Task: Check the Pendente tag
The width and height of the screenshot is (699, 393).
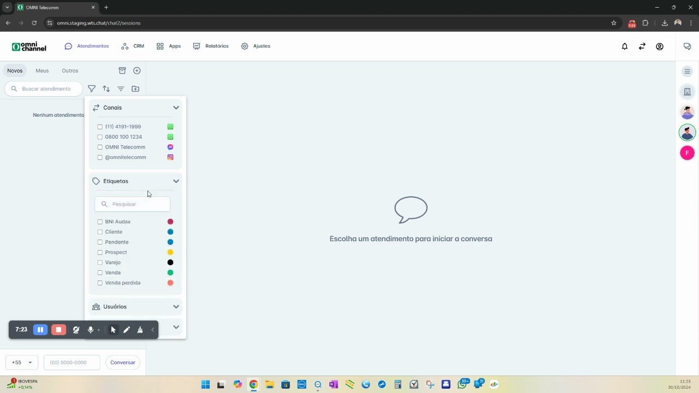Action: point(100,242)
